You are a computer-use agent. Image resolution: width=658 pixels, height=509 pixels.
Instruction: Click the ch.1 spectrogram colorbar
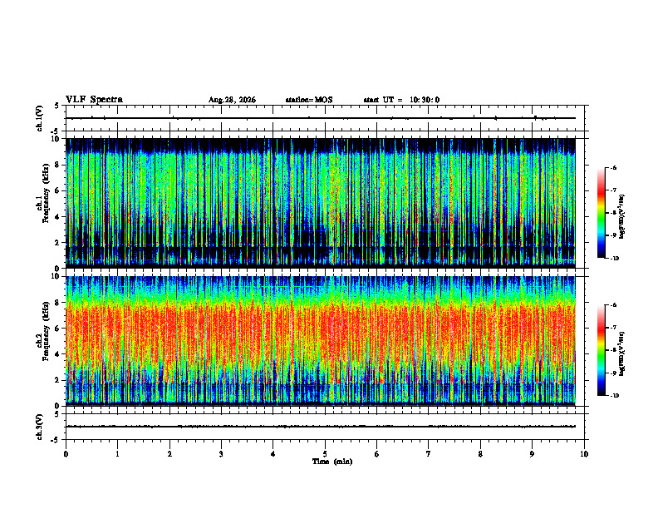601,213
